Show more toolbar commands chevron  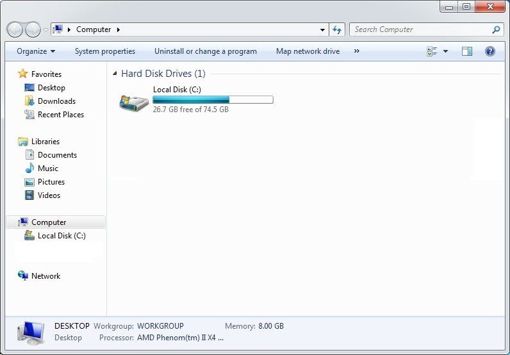click(x=357, y=51)
